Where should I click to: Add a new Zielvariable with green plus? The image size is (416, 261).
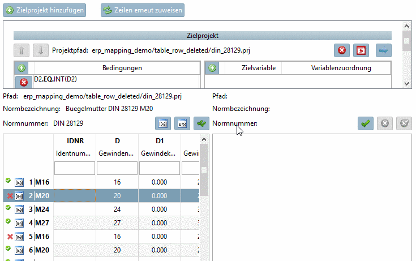click(x=212, y=68)
